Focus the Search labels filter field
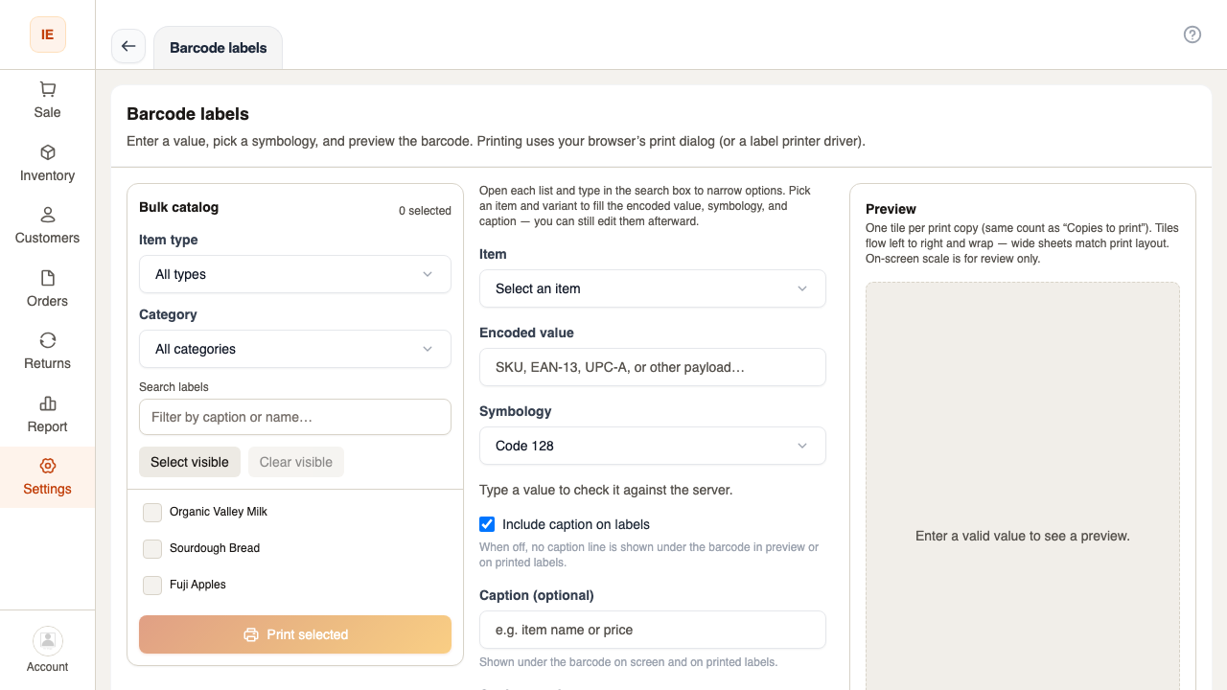The width and height of the screenshot is (1227, 690). (x=295, y=417)
